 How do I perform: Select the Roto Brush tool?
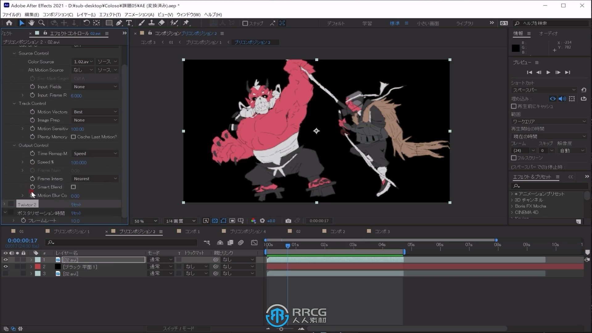click(x=174, y=23)
